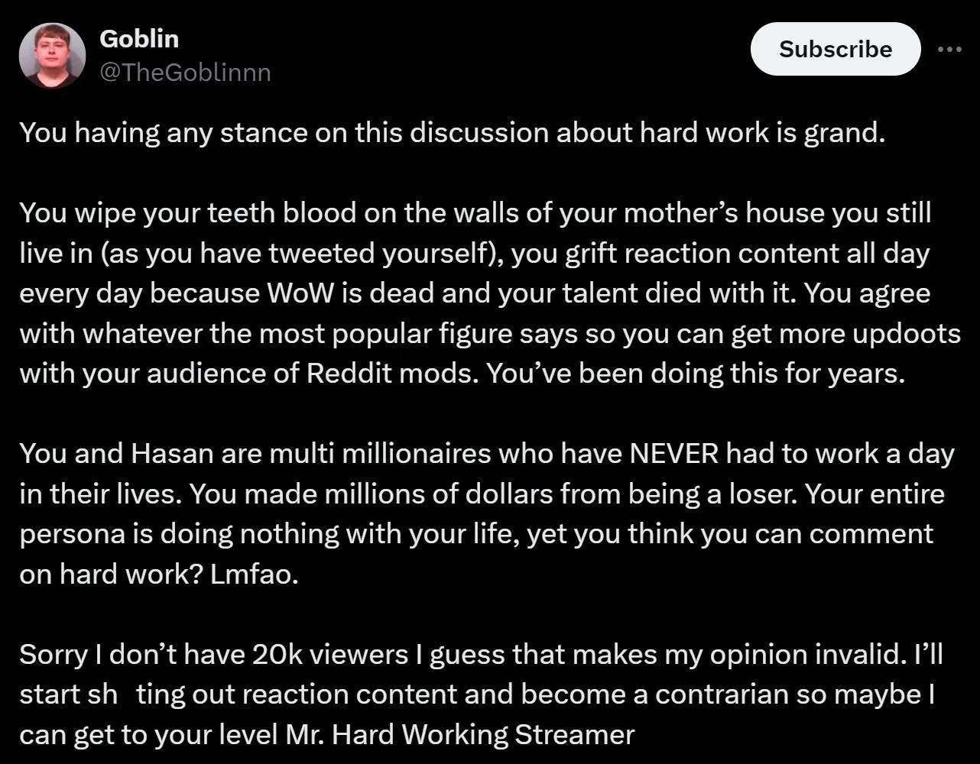Click the first sentence about hard work stance

(452, 133)
